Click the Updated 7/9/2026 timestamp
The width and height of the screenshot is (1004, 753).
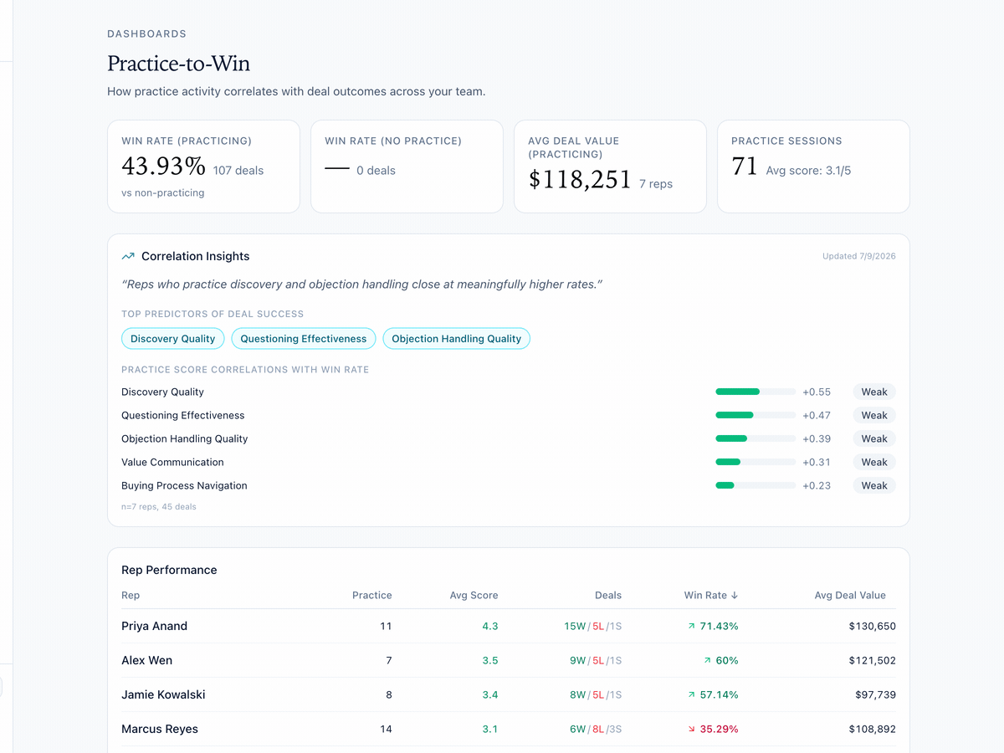(859, 256)
